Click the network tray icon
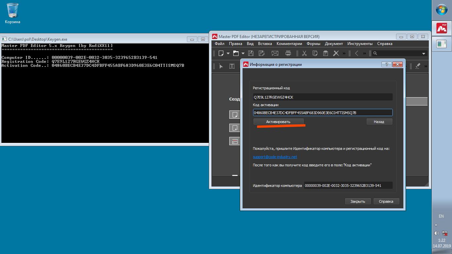Screen dimensions: 452x254 coord(445,233)
